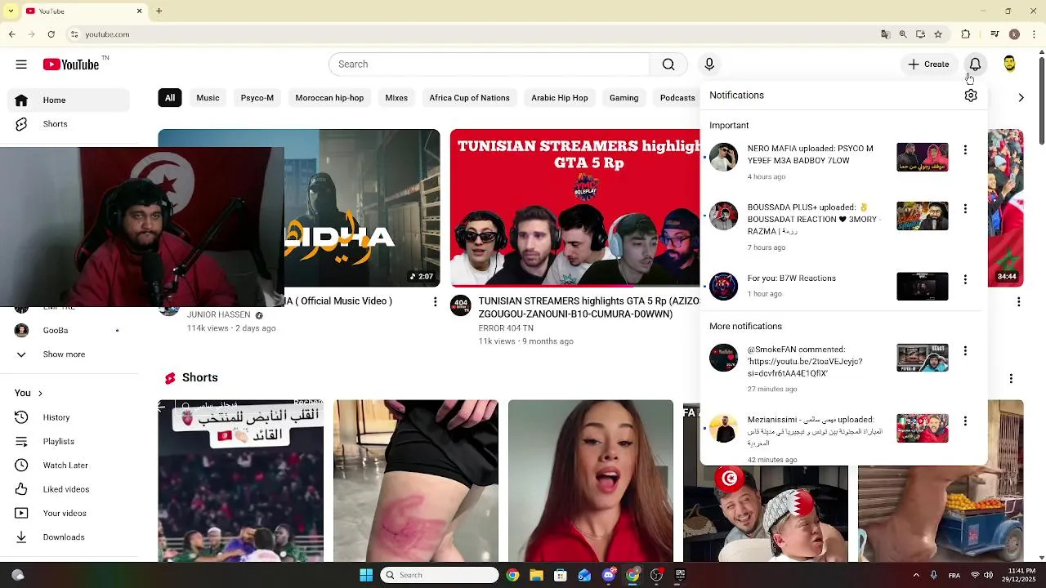The image size is (1046, 588).
Task: Select the Psyco-M filter chip
Action: click(x=257, y=98)
